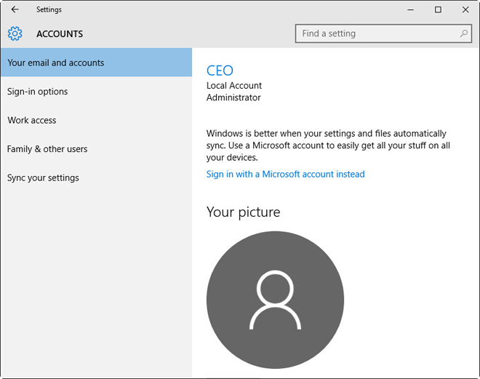Minimize the Settings window

tap(412, 9)
